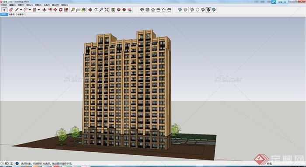Click the Share Model icon
This screenshot has height=167, width=306.
coord(124,10)
